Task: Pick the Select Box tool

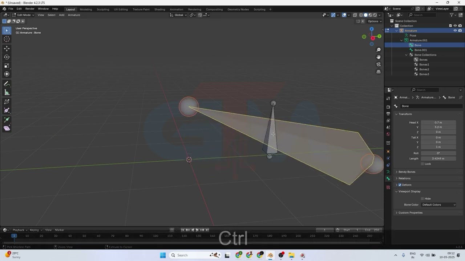Action: coord(7,30)
